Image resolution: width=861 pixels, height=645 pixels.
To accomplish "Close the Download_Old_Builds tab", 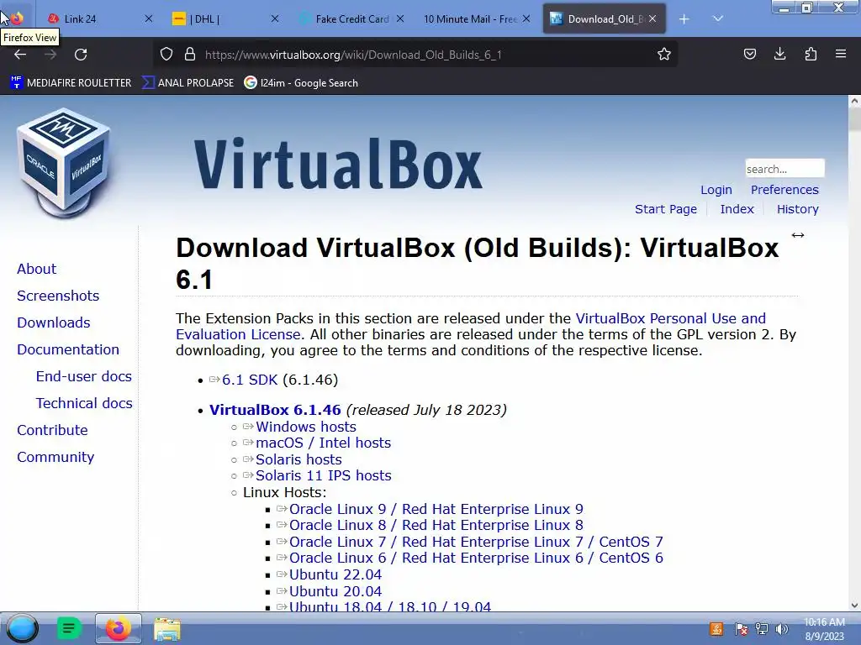I will (652, 19).
